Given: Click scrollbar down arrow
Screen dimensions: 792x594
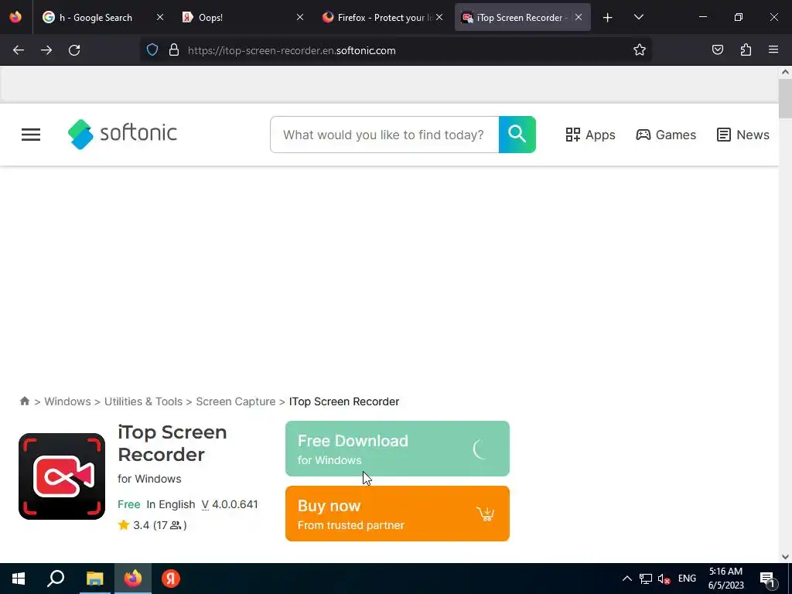Looking at the screenshot, I should [785, 557].
